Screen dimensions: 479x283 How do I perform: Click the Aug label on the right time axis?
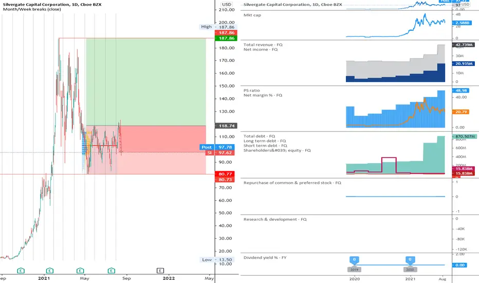click(x=442, y=279)
